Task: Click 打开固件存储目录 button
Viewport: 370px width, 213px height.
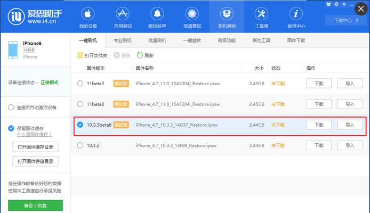Action: tap(35, 161)
